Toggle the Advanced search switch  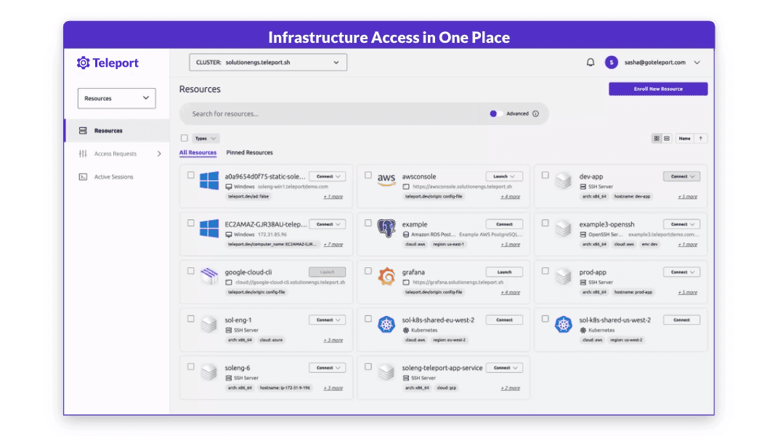(x=496, y=113)
